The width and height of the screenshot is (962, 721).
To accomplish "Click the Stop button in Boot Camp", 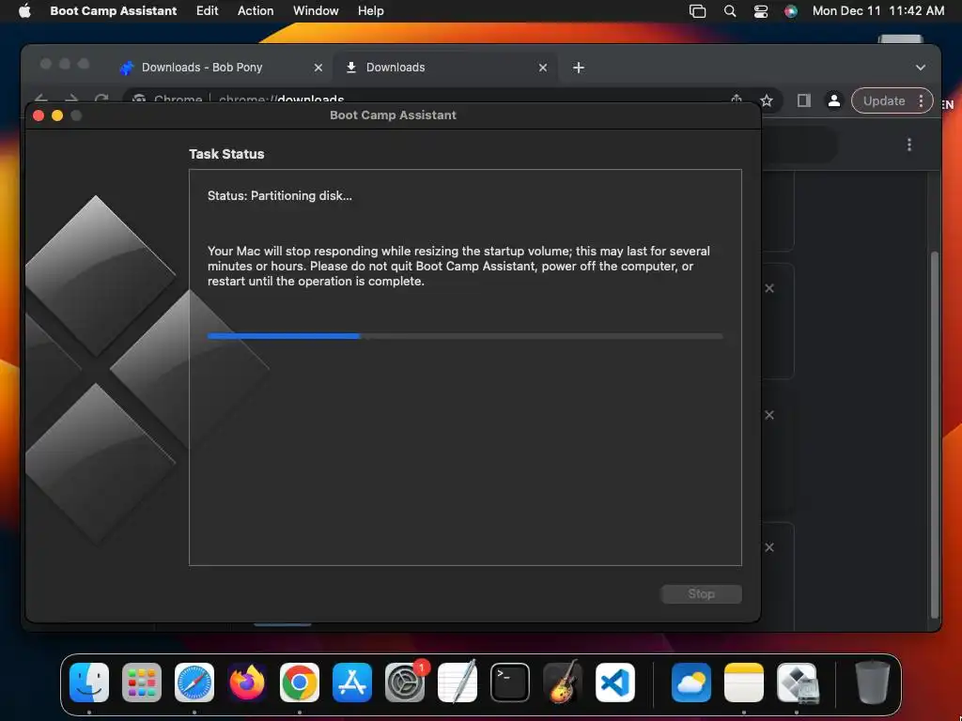I will 701,593.
